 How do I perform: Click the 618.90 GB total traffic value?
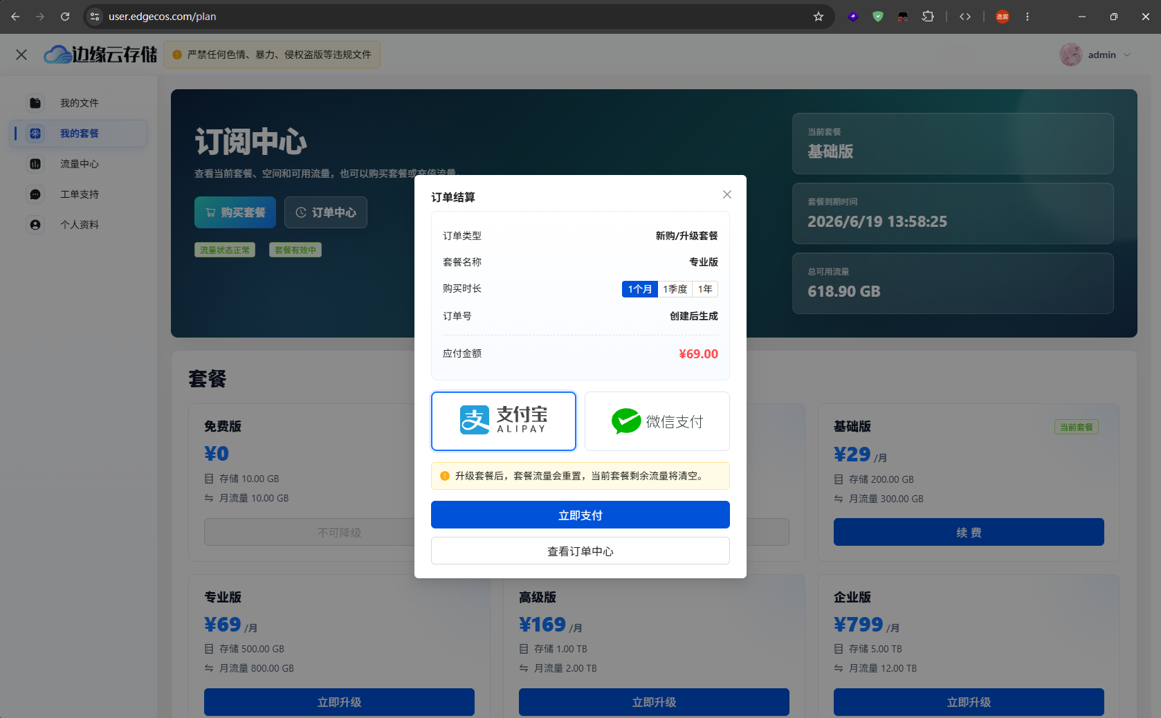tap(844, 291)
